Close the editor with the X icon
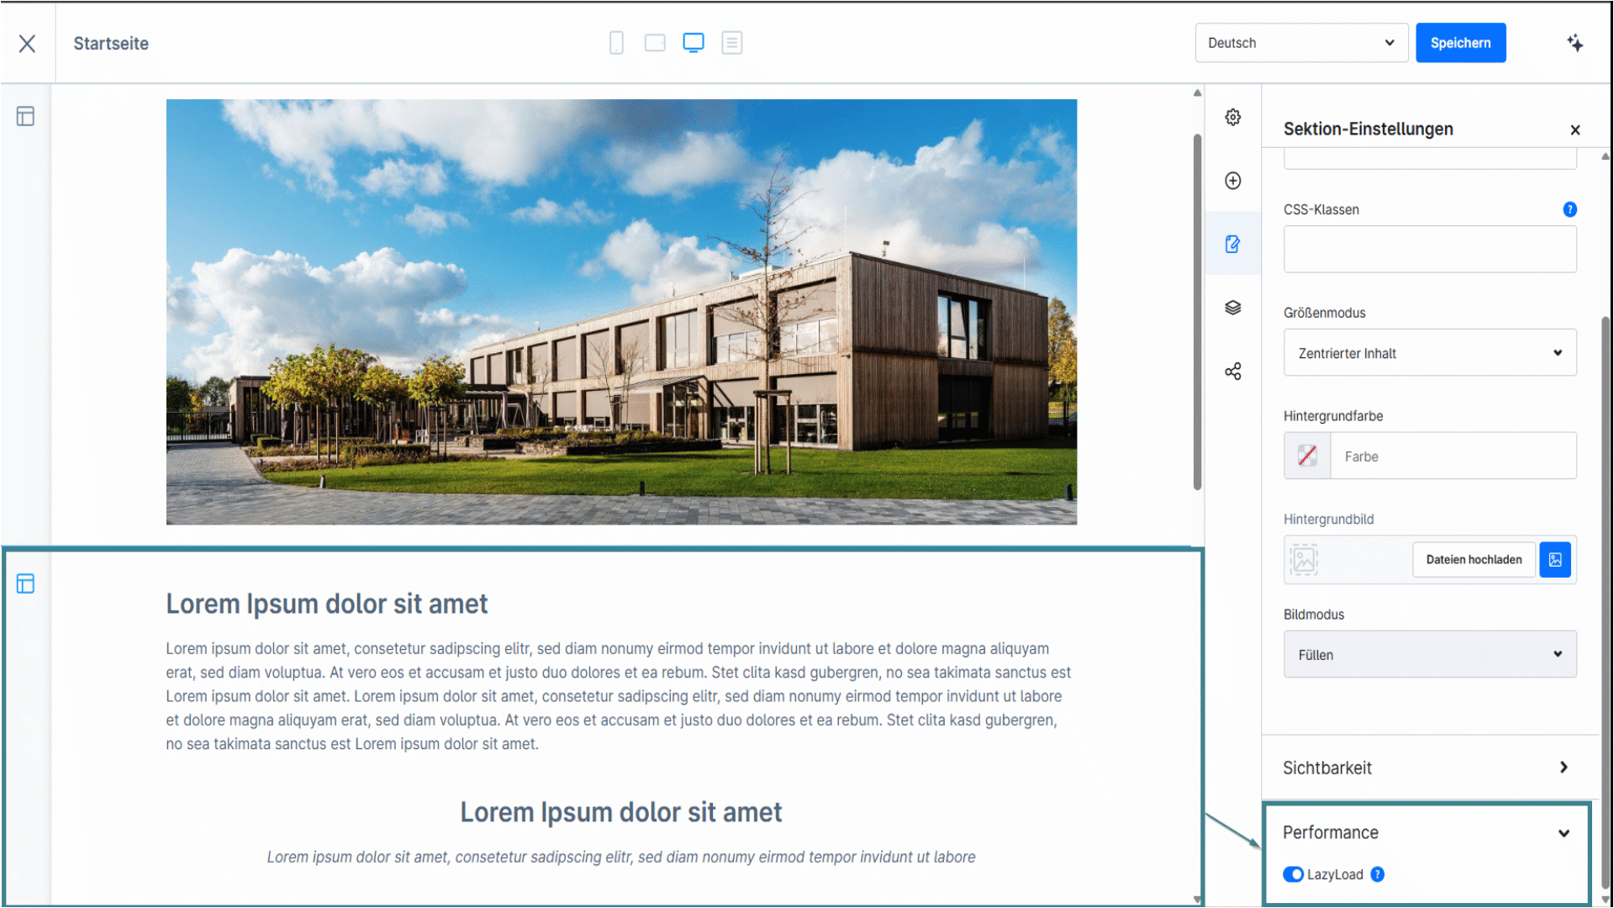The width and height of the screenshot is (1614, 908). 27,44
